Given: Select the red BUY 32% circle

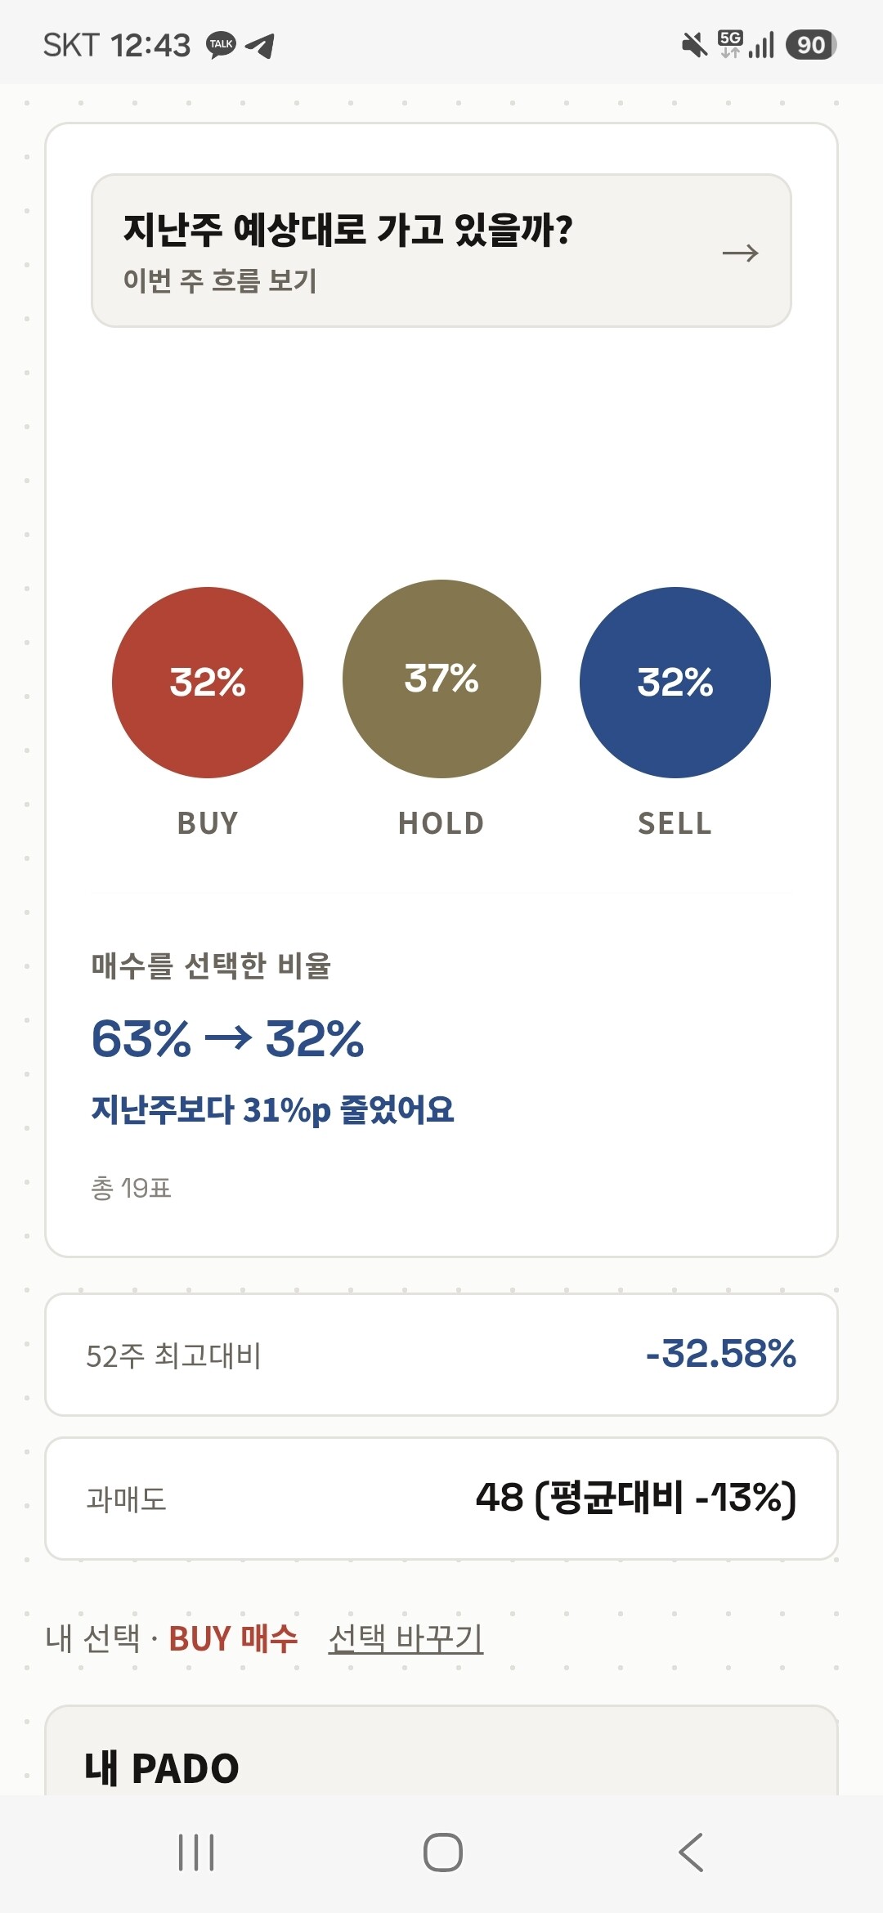Looking at the screenshot, I should pyautogui.click(x=208, y=683).
